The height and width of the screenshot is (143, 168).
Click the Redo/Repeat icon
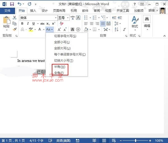29,4
